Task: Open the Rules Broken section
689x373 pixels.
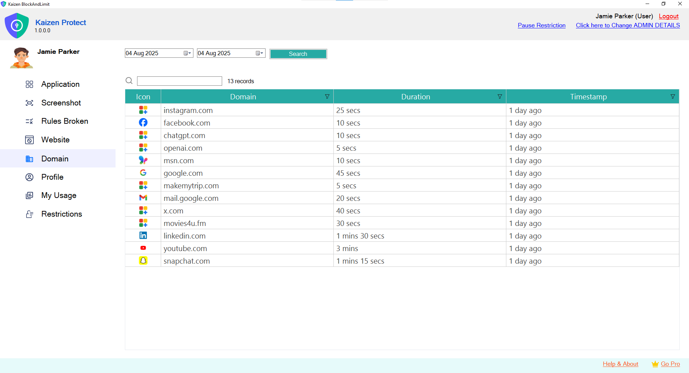Action: [65, 121]
